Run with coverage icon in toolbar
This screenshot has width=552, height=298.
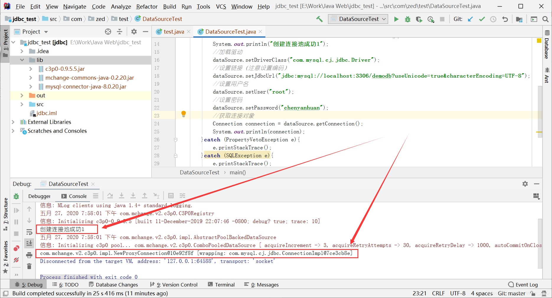click(x=419, y=19)
